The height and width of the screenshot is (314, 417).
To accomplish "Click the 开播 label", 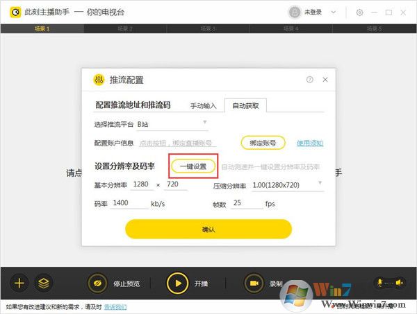I will click(x=201, y=284).
